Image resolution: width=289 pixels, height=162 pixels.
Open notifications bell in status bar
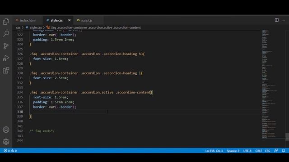(284, 151)
